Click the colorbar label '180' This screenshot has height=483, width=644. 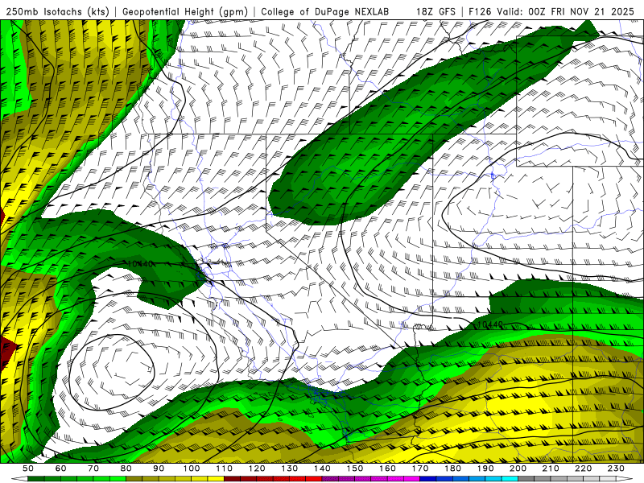pos(452,469)
